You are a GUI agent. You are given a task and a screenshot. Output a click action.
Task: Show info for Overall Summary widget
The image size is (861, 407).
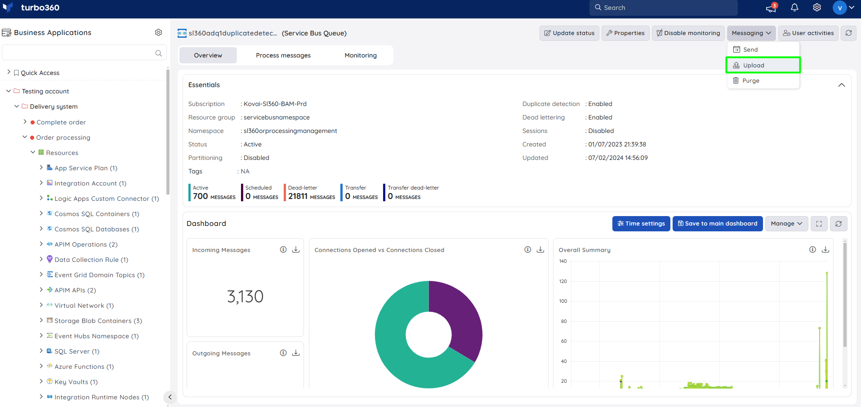tap(812, 249)
